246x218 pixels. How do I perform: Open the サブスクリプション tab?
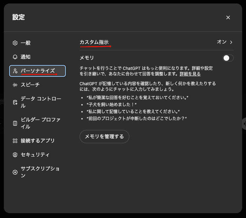coord(37,172)
